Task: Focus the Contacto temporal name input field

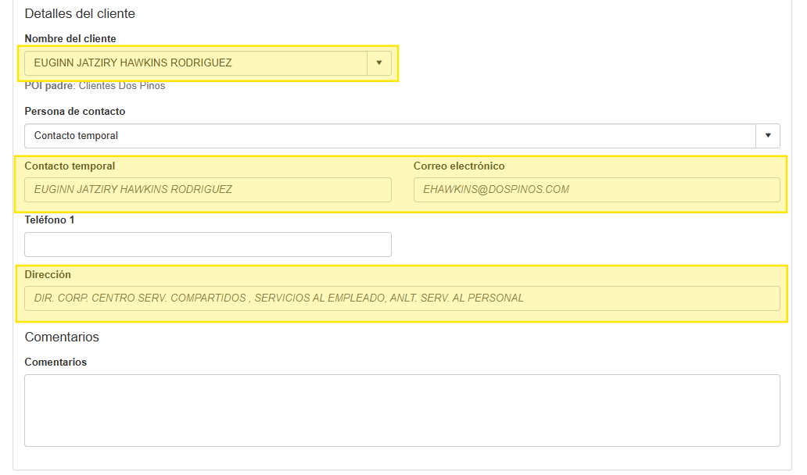Action: click(x=207, y=190)
